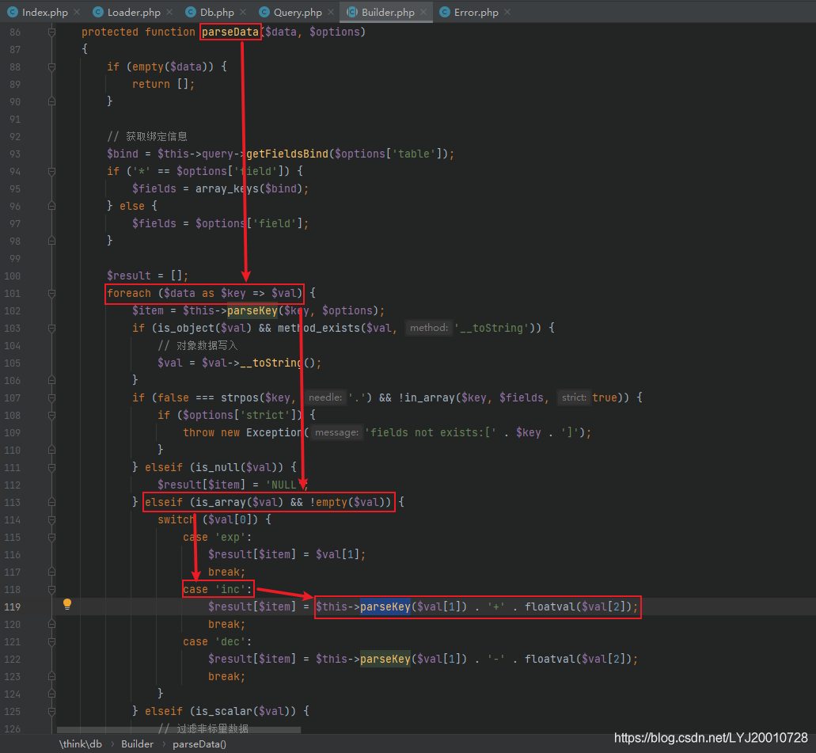Close the Builder.php tab

(x=423, y=12)
